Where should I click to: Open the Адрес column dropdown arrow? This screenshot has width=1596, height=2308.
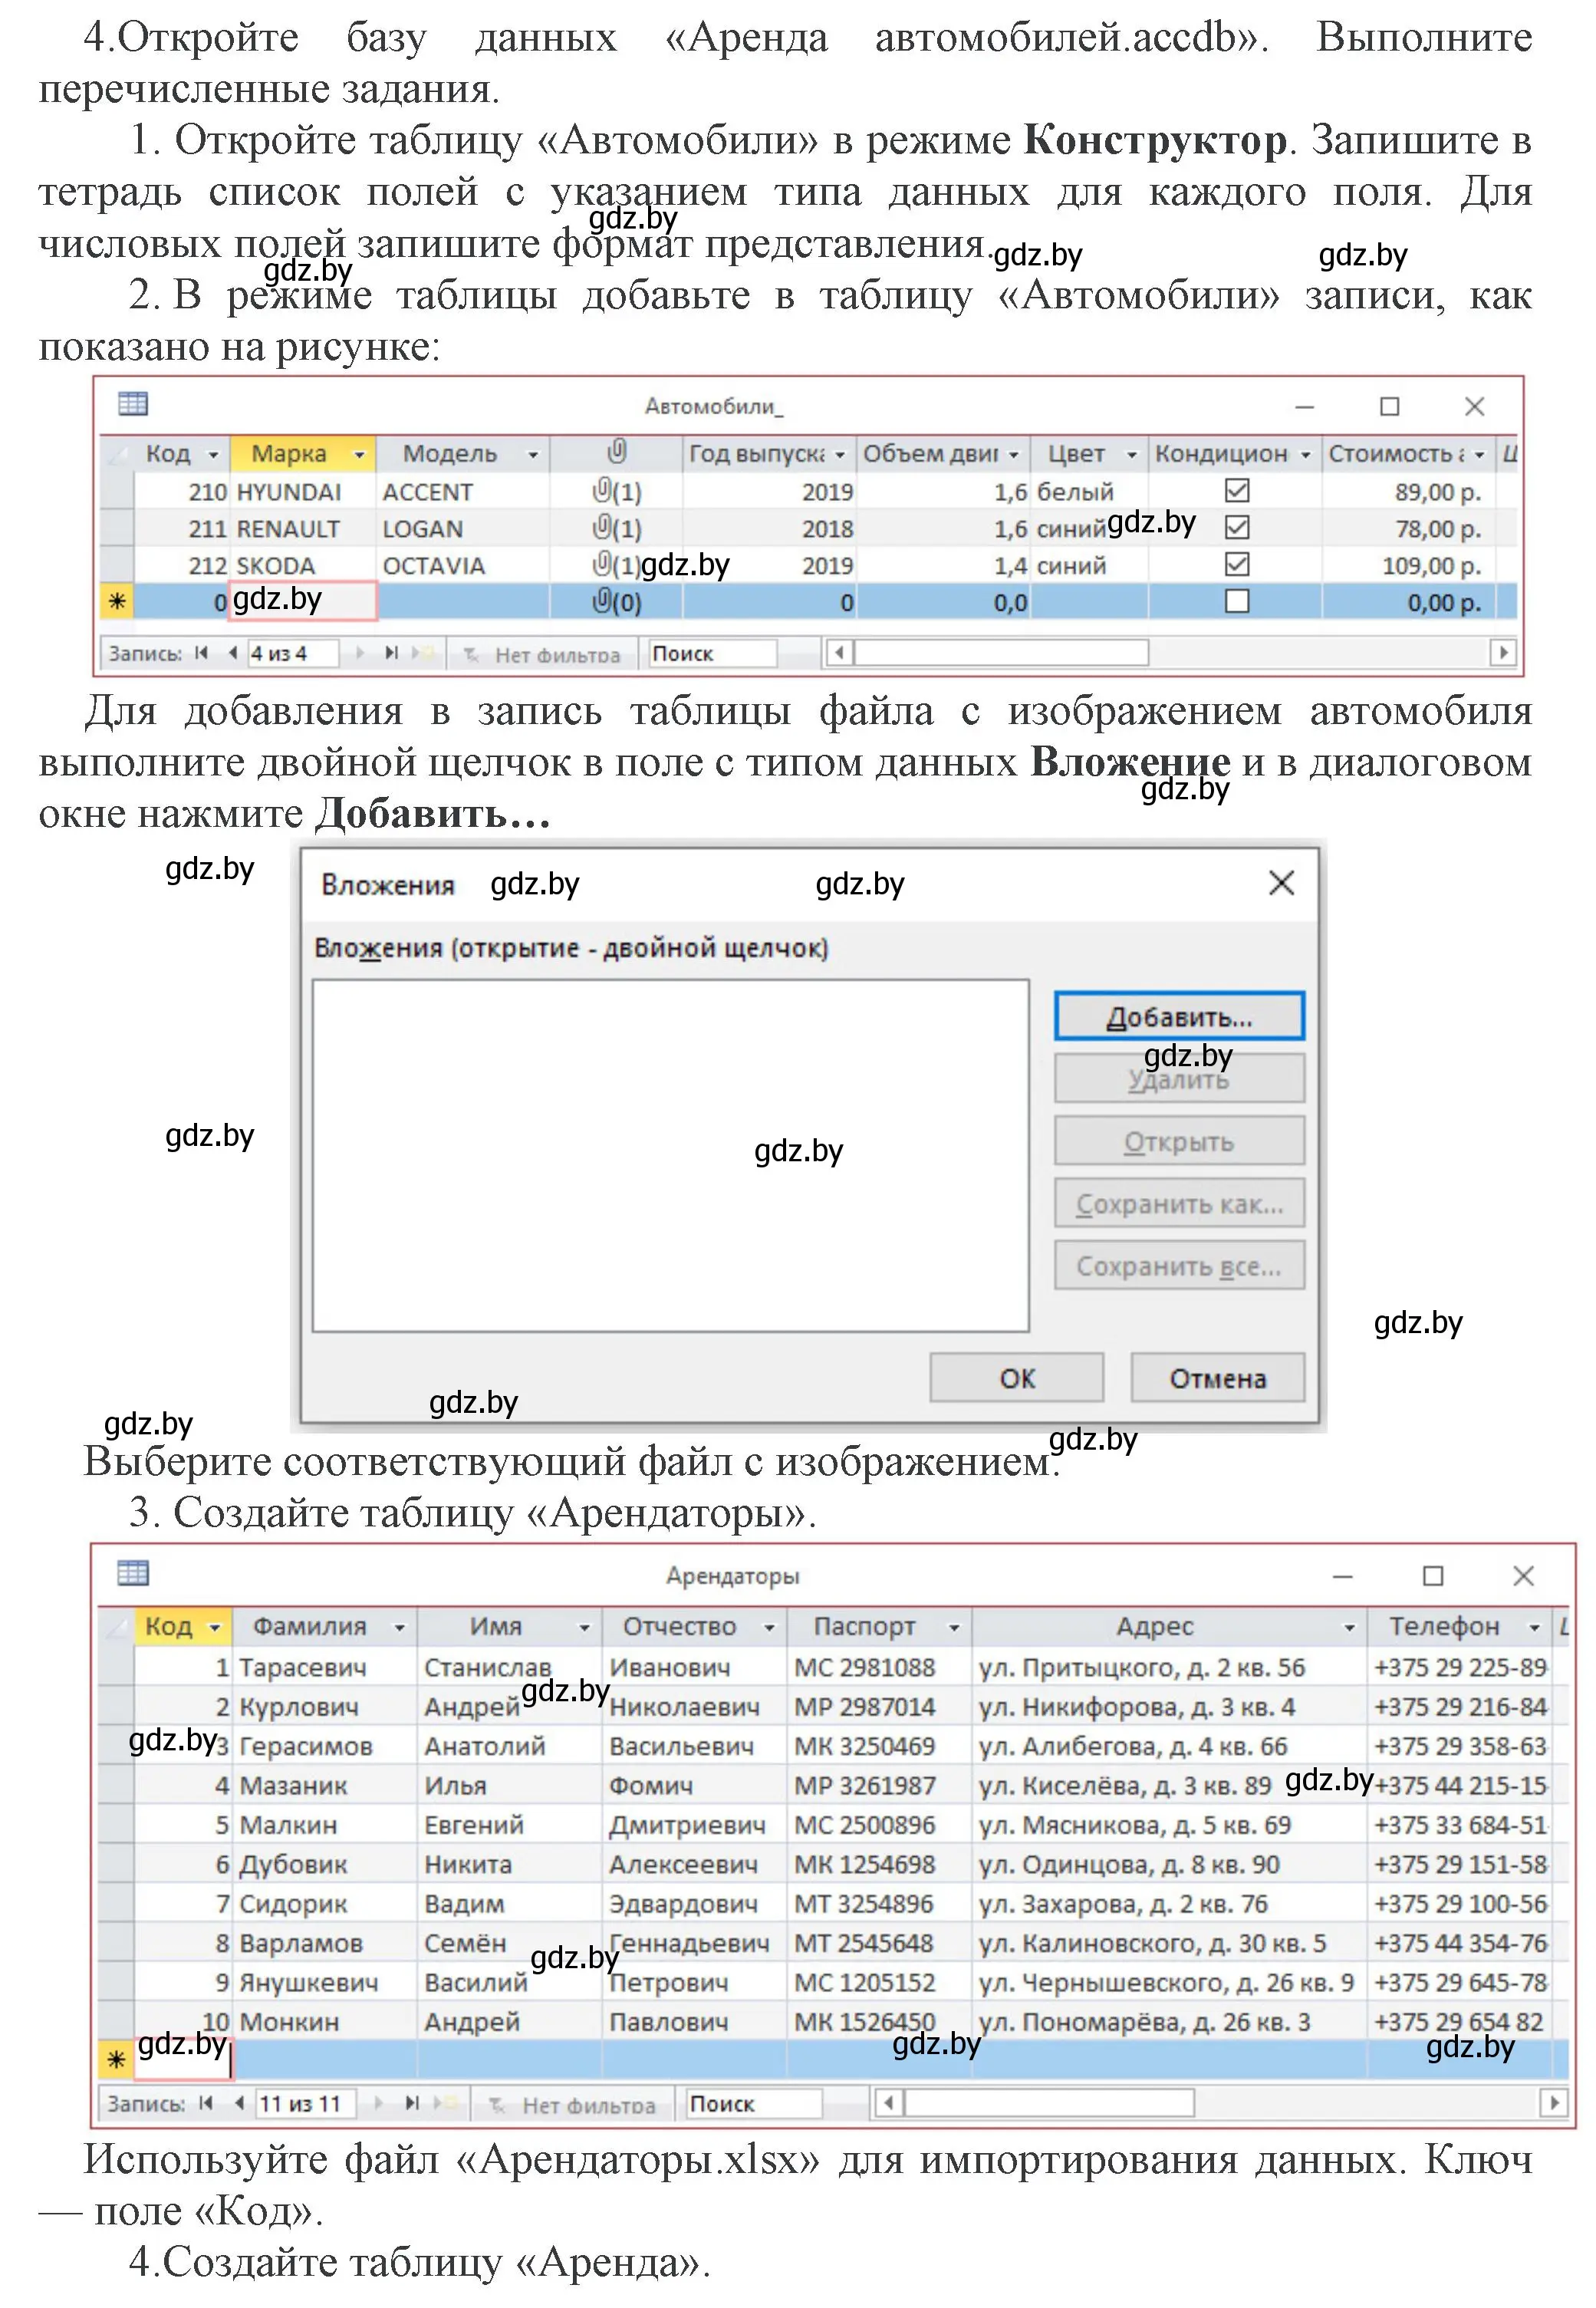[x=1349, y=1628]
